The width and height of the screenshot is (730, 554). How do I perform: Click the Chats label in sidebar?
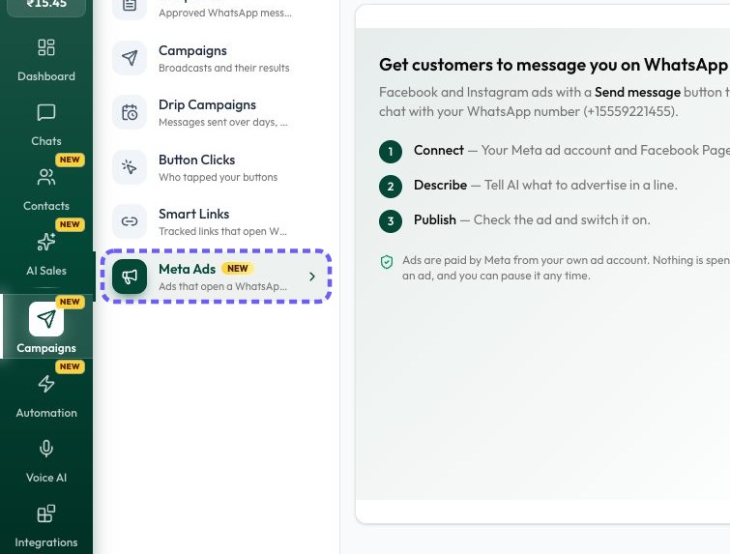[x=46, y=141]
